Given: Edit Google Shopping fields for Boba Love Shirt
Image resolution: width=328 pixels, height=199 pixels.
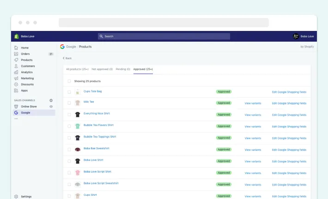Looking at the screenshot, I should [x=289, y=162].
